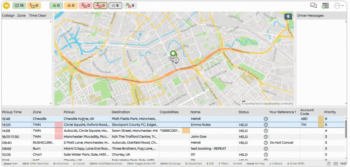350x167 pixels.
Task: Toggle the grey single-car filter showing 9
Action: [x=115, y=5]
